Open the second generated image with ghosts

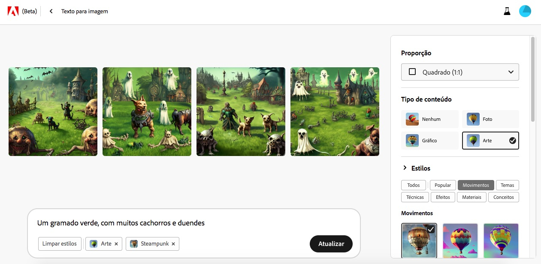coord(147,111)
